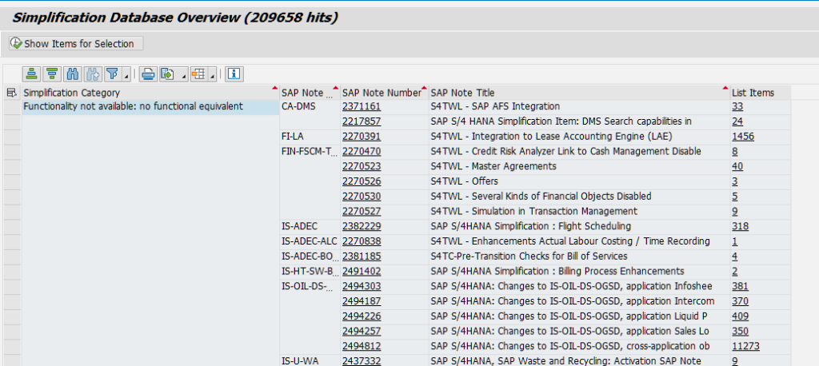
Task: Click the Sort Ascending toolbar icon
Action: 32,74
